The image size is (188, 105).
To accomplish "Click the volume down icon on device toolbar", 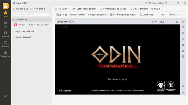I will click(183, 33).
